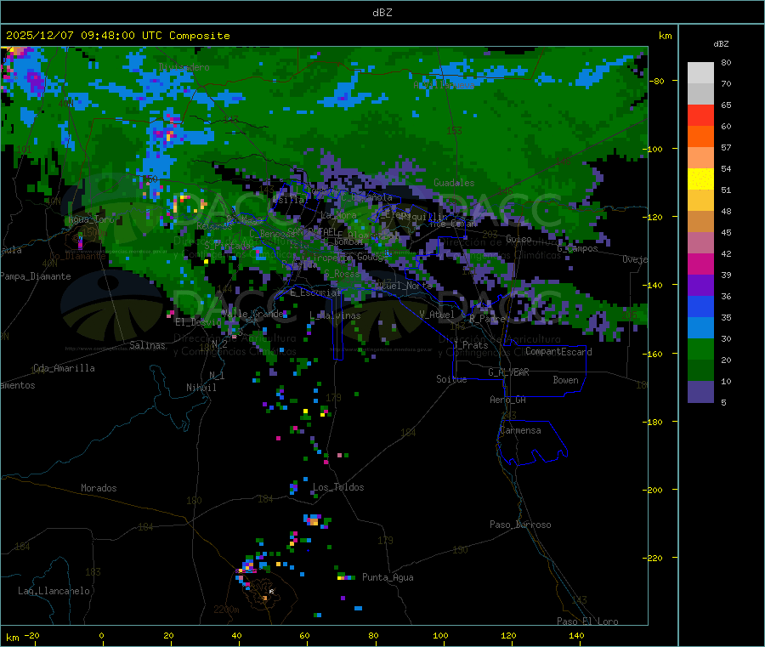Select the 'Agua_Toro' map label
Viewport: 765px width, 647px height.
(91, 219)
